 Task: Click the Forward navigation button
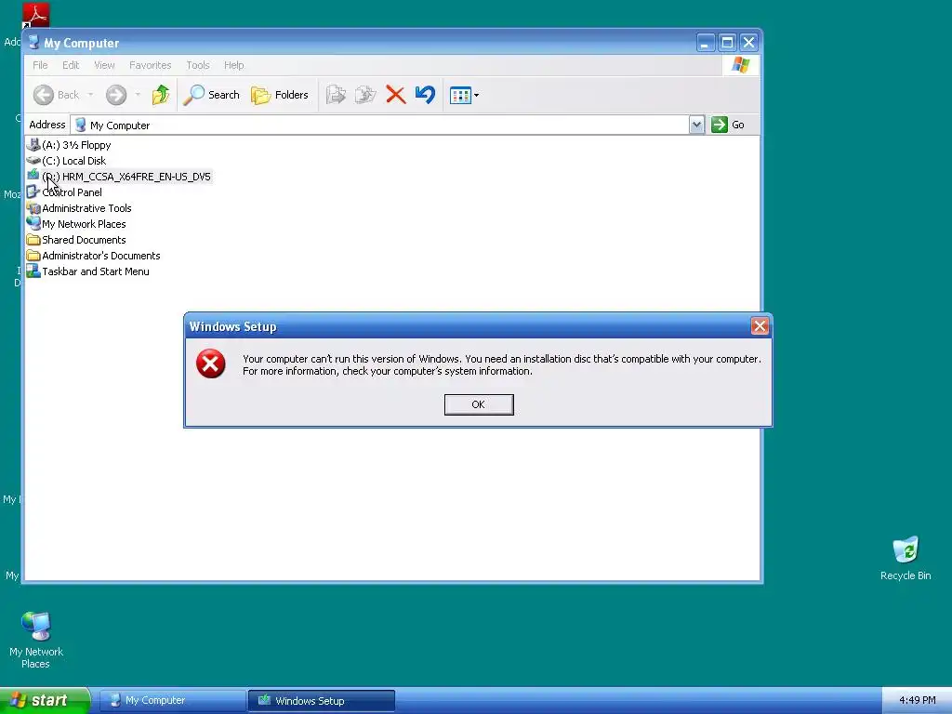coord(116,95)
